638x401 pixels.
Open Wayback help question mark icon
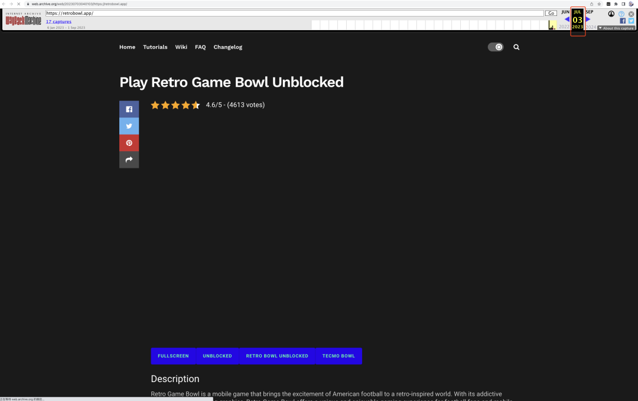tap(621, 14)
